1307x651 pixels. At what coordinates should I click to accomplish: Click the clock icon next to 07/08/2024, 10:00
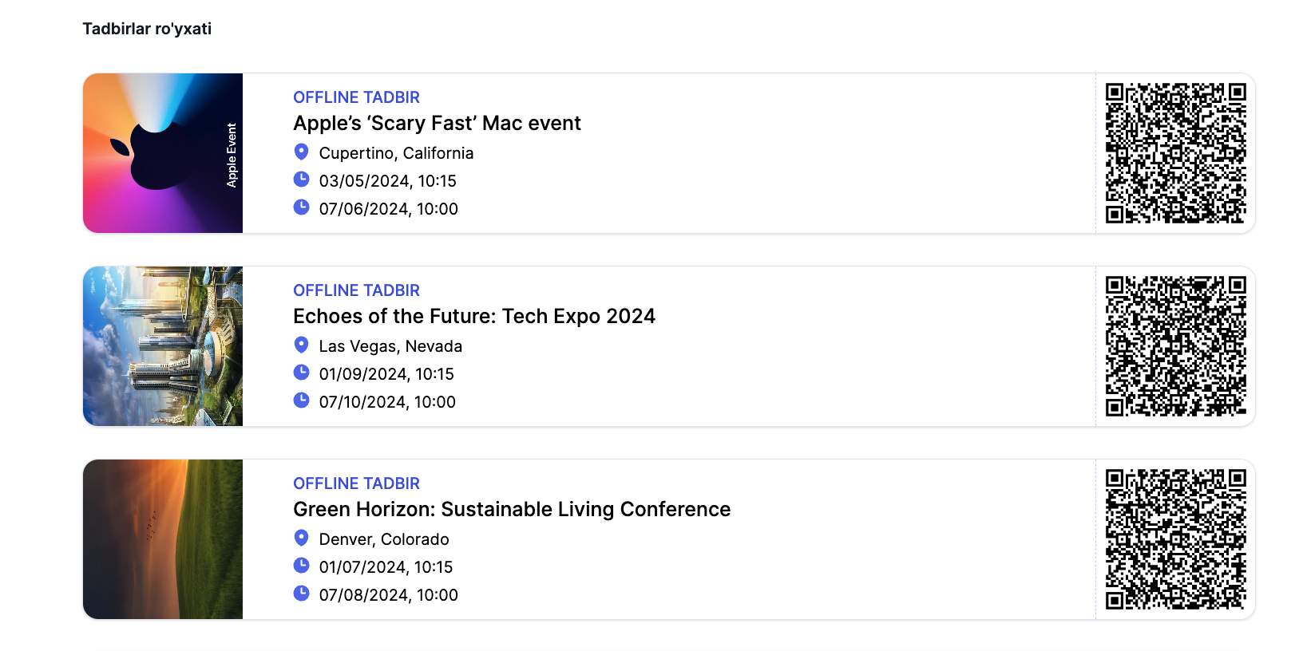coord(301,594)
